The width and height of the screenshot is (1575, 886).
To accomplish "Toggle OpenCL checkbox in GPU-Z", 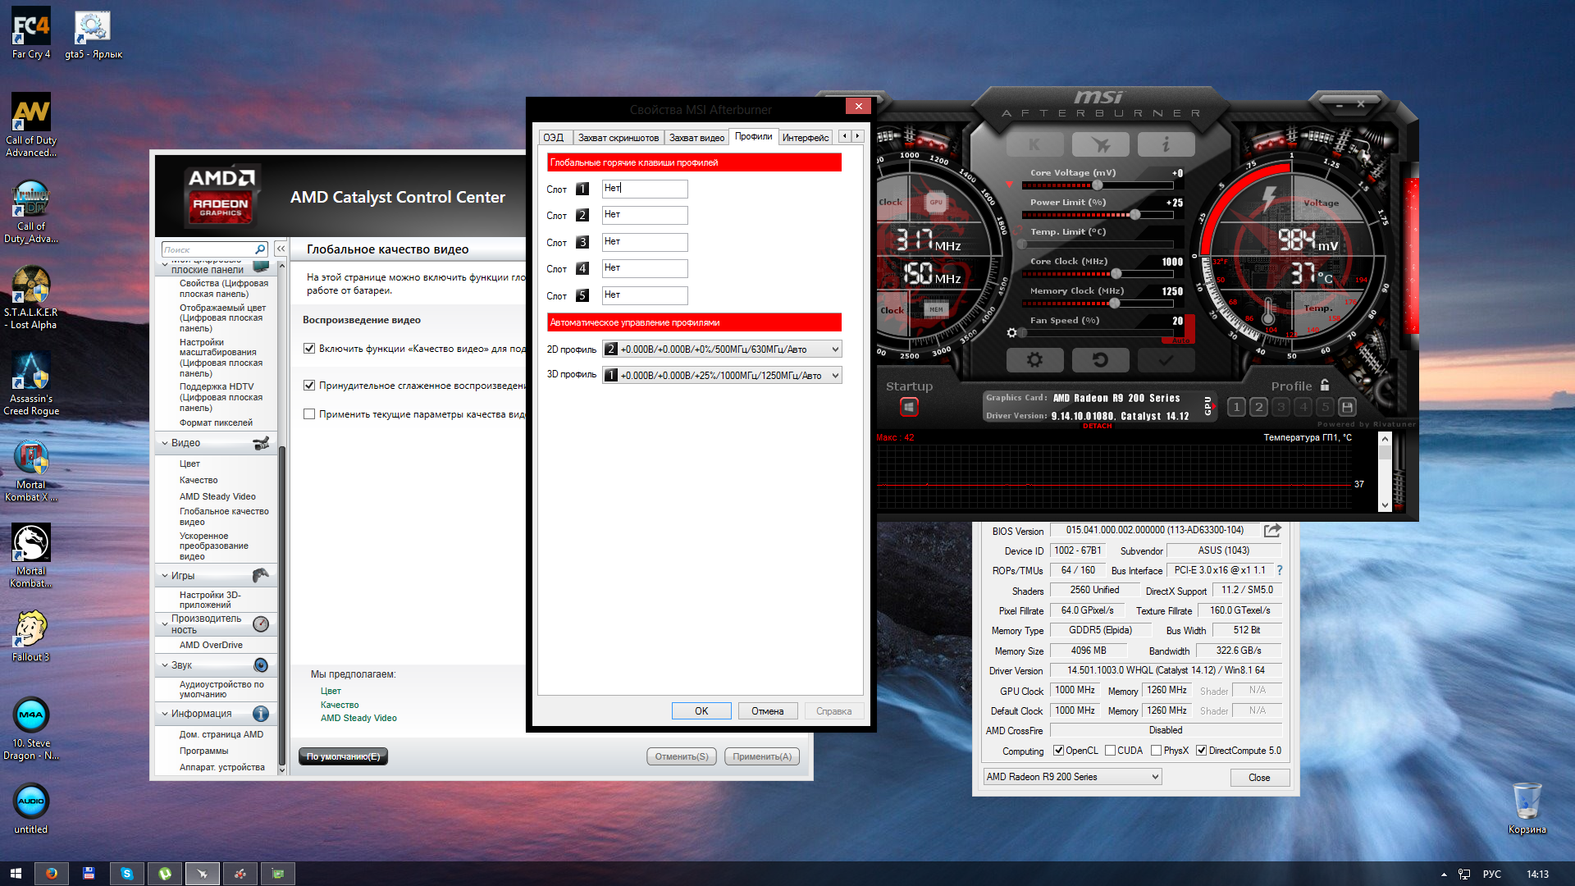I will (1058, 751).
